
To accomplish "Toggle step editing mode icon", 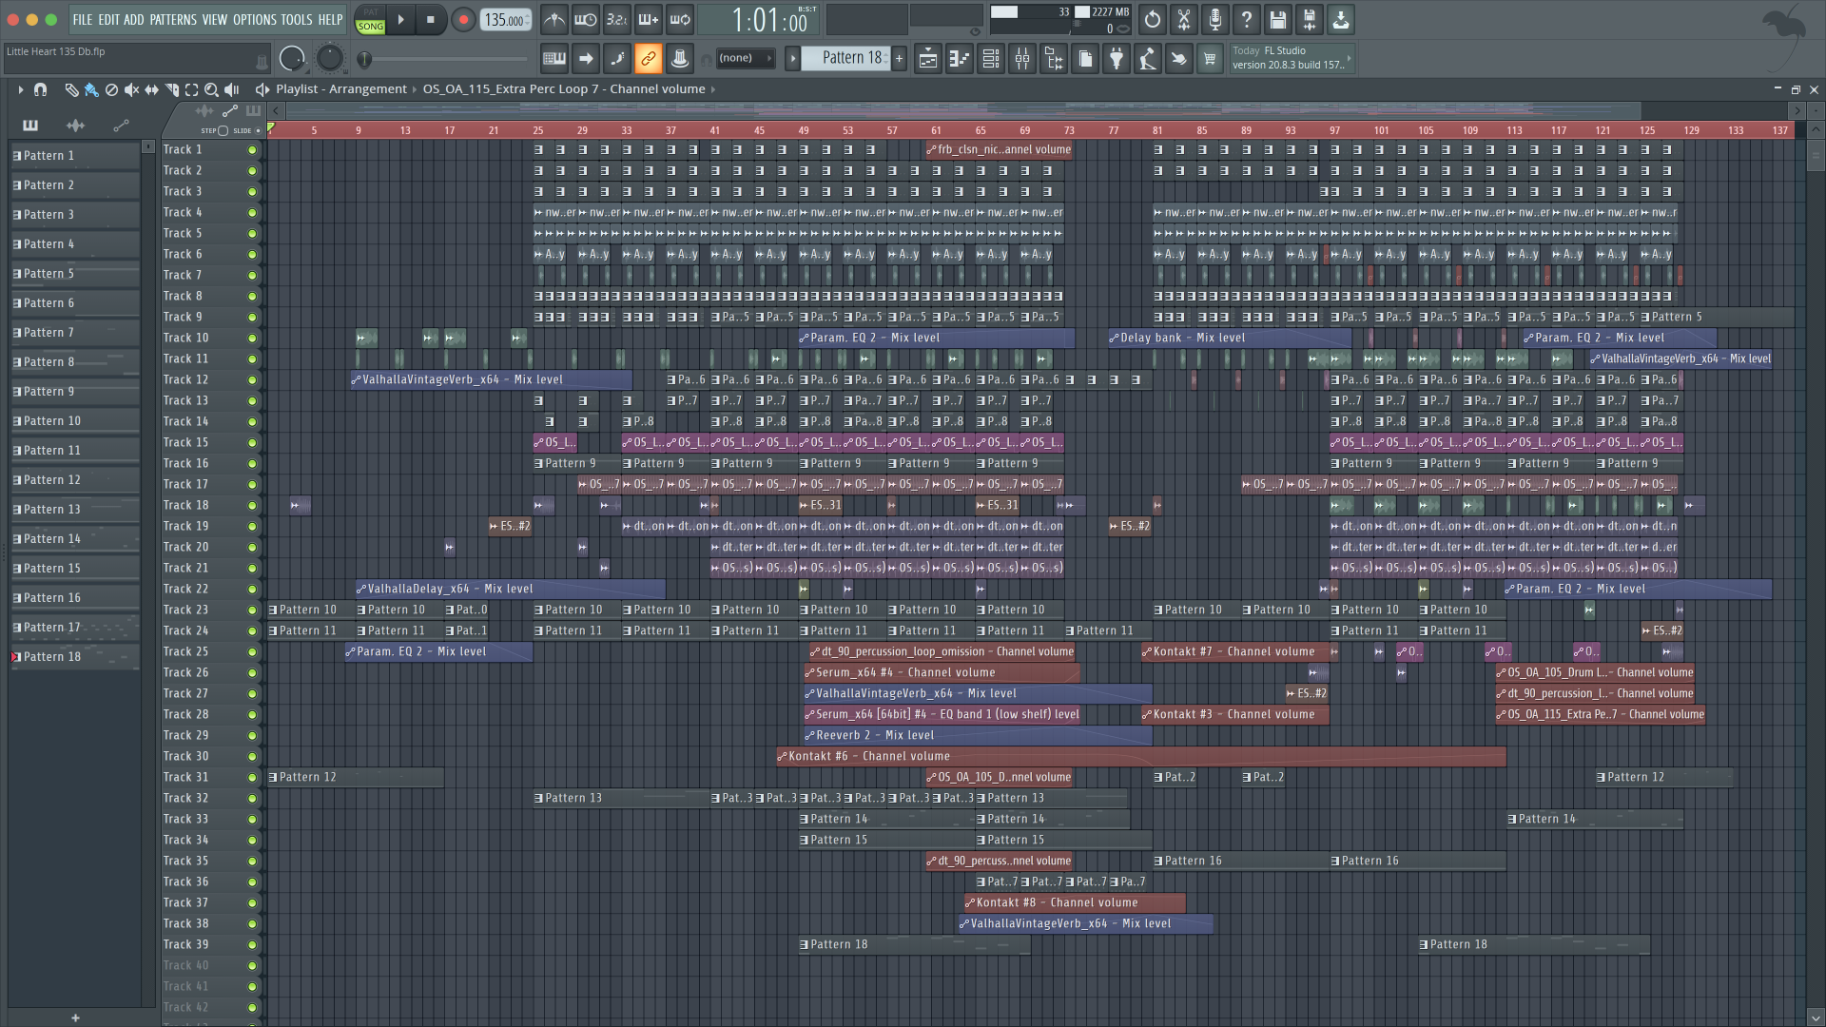I will point(617,59).
